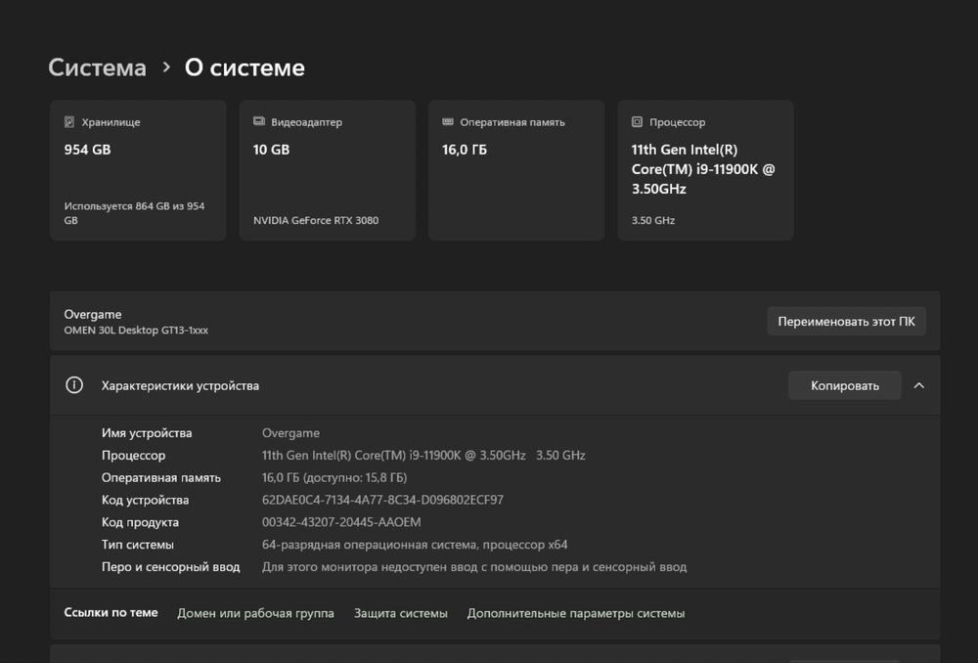Click the info icon beside Характеристики устройства
Image resolution: width=978 pixels, height=663 pixels.
(x=74, y=385)
